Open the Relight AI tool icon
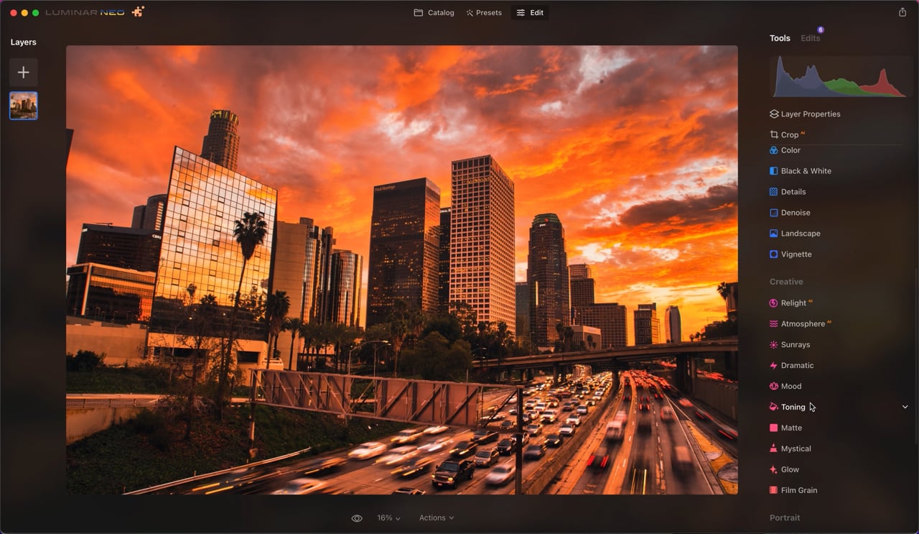Viewport: 919px width, 534px height. point(773,303)
